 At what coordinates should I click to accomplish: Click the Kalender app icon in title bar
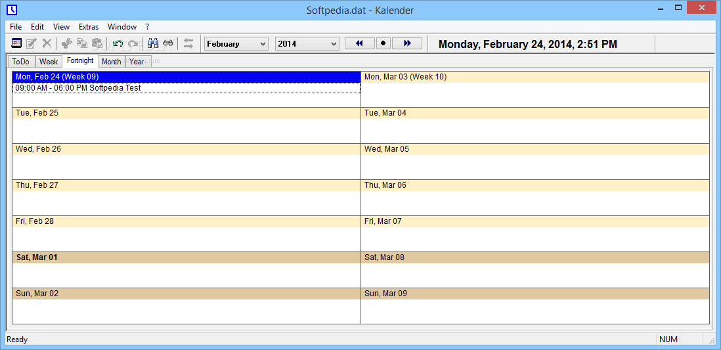tap(11, 10)
